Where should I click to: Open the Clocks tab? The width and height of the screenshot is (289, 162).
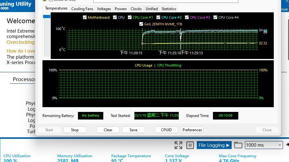coord(136,9)
